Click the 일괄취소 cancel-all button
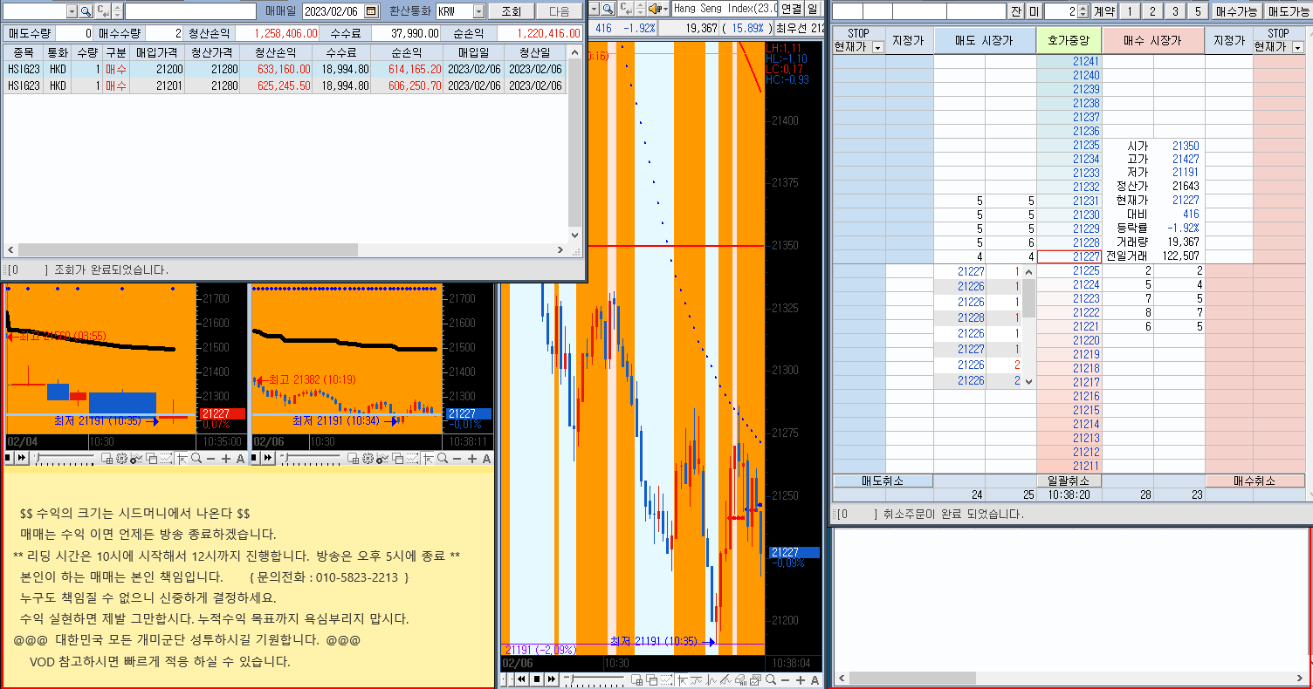This screenshot has height=689, width=1313. (x=1069, y=481)
